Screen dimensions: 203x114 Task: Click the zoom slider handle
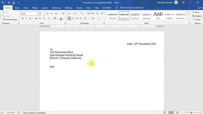pos(191,113)
